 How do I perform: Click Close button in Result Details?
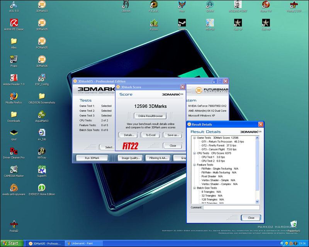[x=251, y=218]
